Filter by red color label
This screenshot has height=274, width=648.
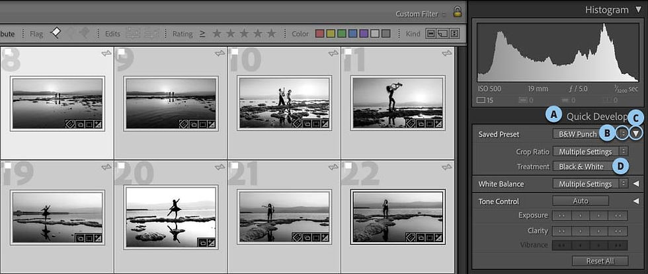click(x=319, y=34)
